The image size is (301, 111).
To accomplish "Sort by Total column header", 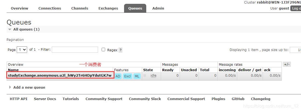I will coord(205,70).
